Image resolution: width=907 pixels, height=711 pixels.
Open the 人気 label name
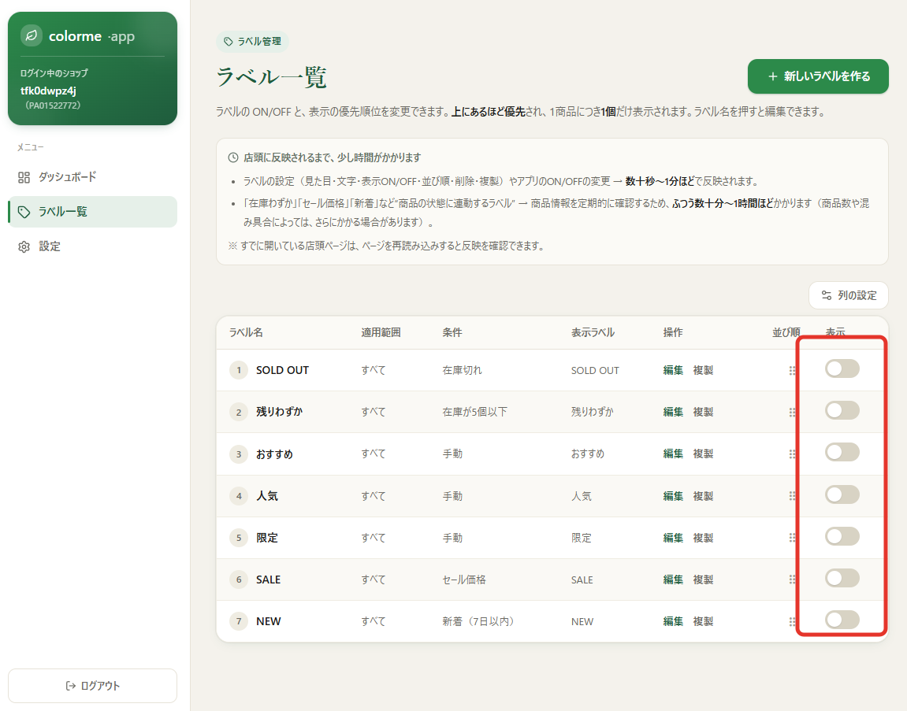click(267, 496)
